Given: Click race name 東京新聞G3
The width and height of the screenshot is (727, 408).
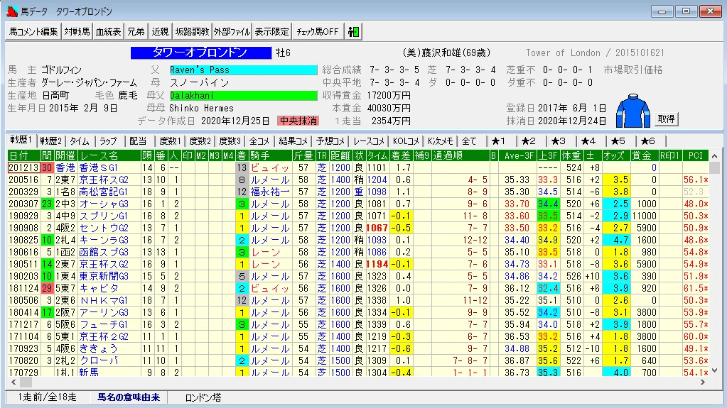Looking at the screenshot, I should click(103, 276).
